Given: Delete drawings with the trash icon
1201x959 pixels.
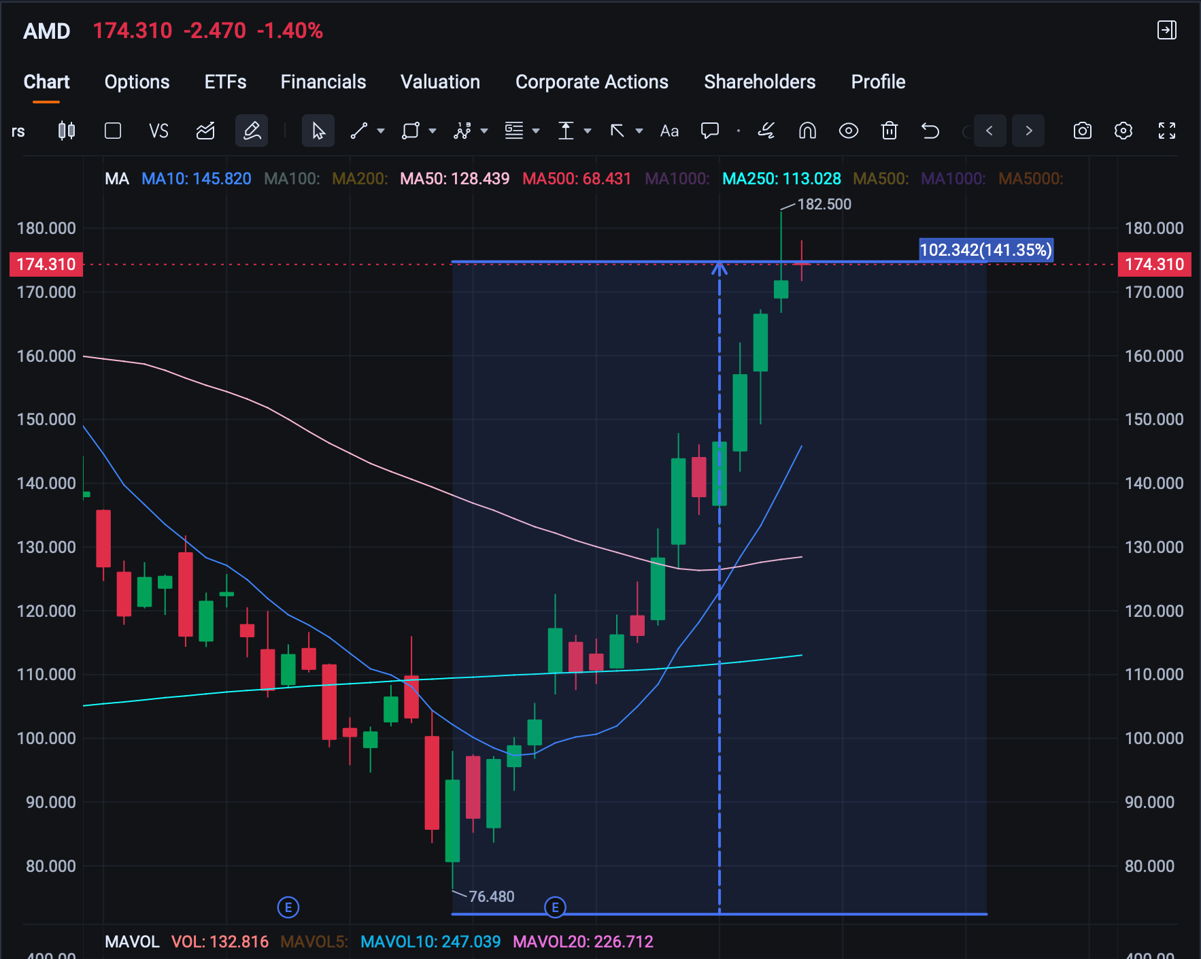Looking at the screenshot, I should pyautogui.click(x=890, y=131).
